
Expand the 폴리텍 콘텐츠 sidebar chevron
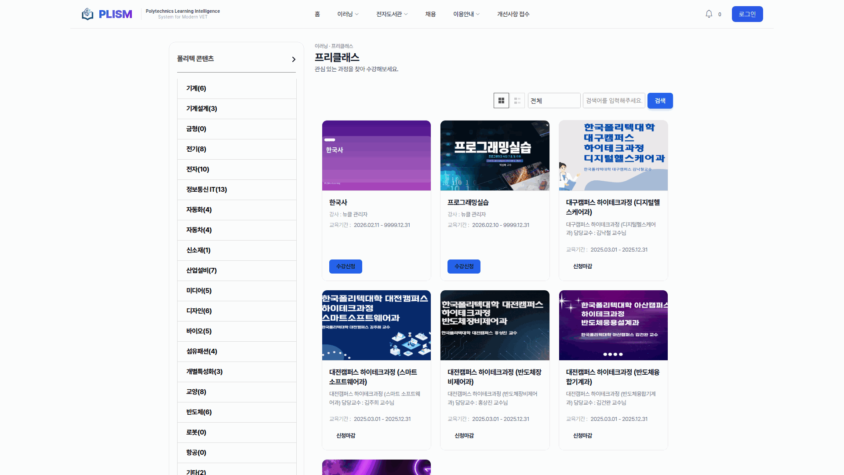(x=293, y=59)
